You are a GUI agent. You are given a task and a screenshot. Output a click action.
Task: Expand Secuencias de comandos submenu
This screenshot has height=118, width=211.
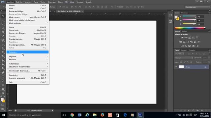pyautogui.click(x=28, y=67)
